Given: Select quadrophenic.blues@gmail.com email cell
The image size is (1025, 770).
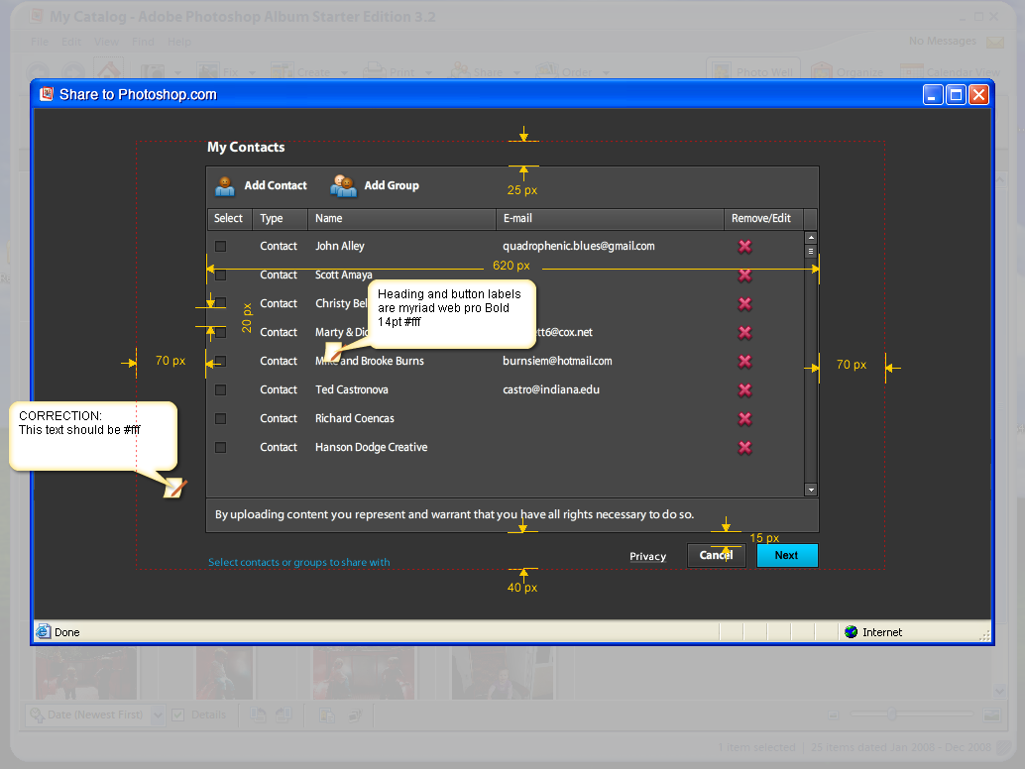Looking at the screenshot, I should pyautogui.click(x=579, y=247).
